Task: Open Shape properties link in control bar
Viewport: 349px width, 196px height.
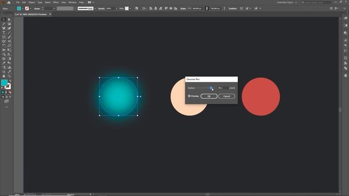Action: 183,9
